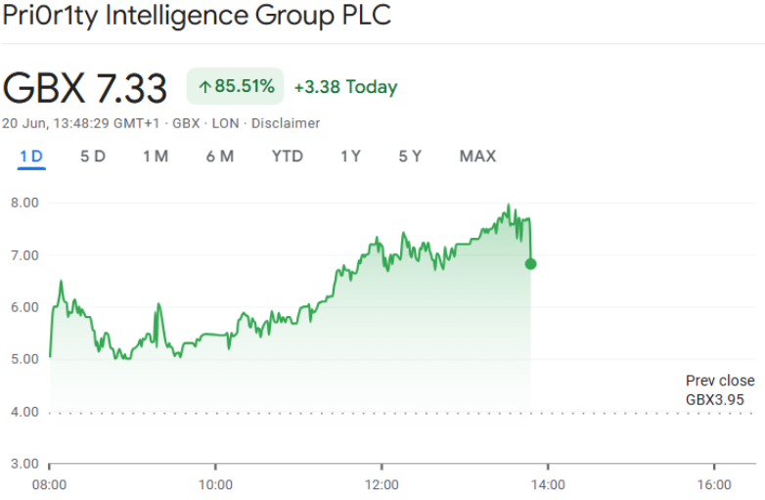765x500 pixels.
Task: Click the GBX 7.33 price value
Action: point(85,88)
